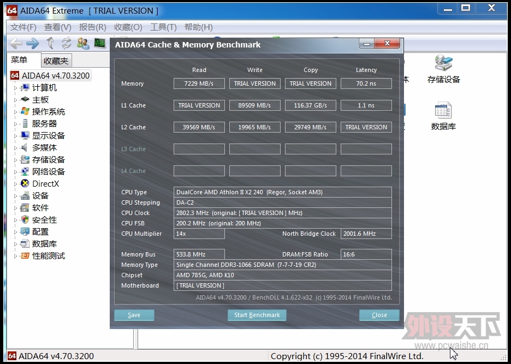This screenshot has width=511, height=364.
Task: Go forward with the right arrow toolbar icon
Action: tap(33, 43)
